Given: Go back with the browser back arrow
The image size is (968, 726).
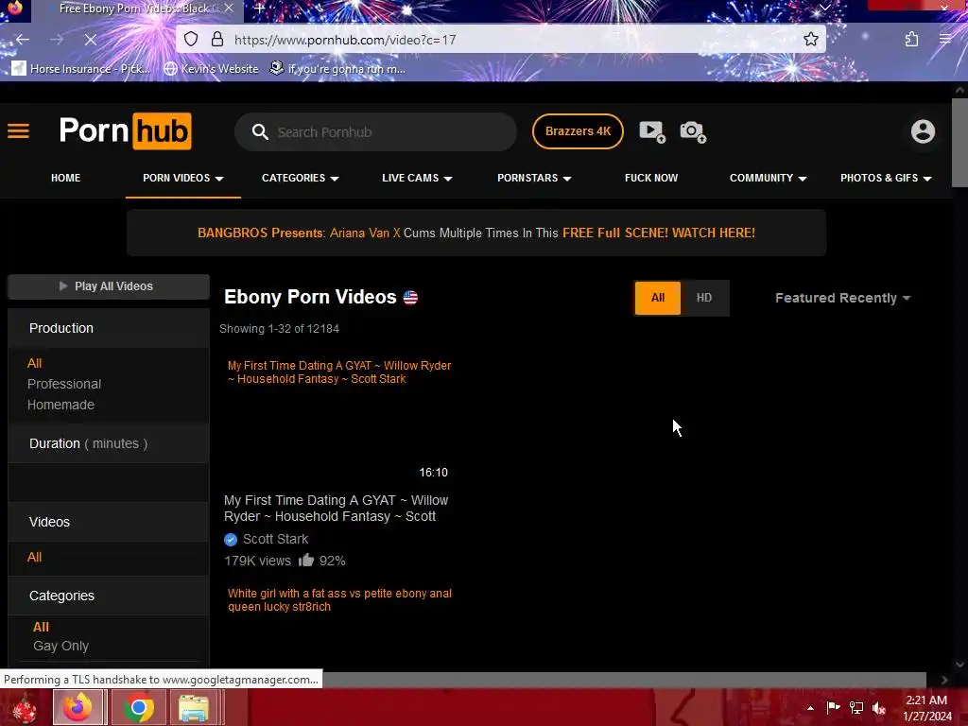Looking at the screenshot, I should pyautogui.click(x=23, y=40).
